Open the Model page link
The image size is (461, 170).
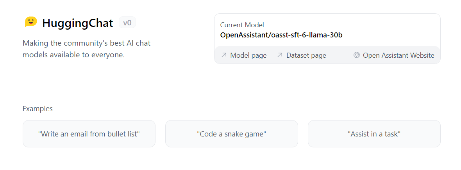248,55
